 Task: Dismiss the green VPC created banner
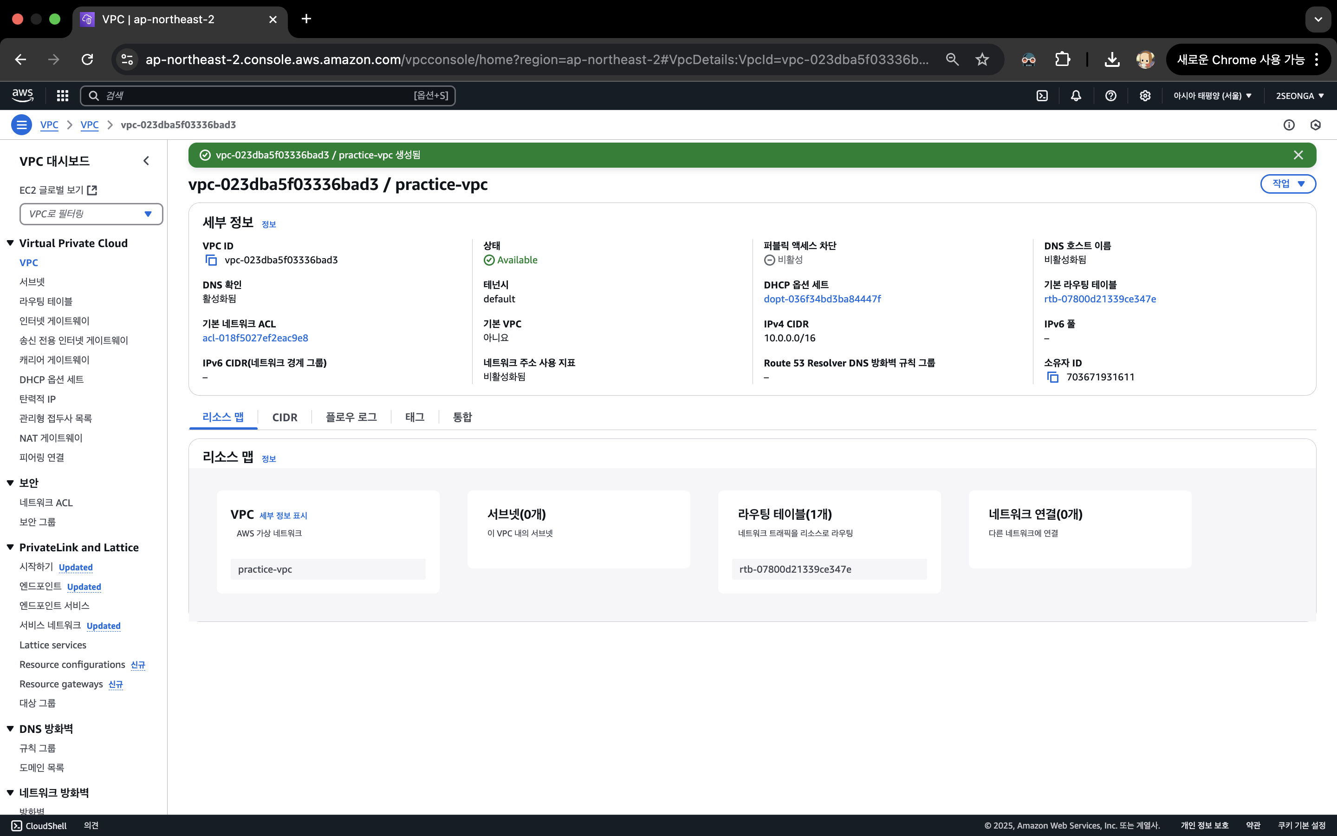pos(1298,156)
